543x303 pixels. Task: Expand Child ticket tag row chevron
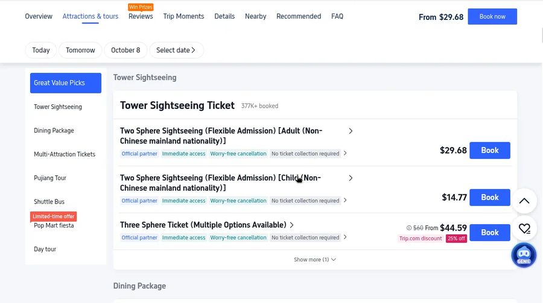click(x=345, y=200)
